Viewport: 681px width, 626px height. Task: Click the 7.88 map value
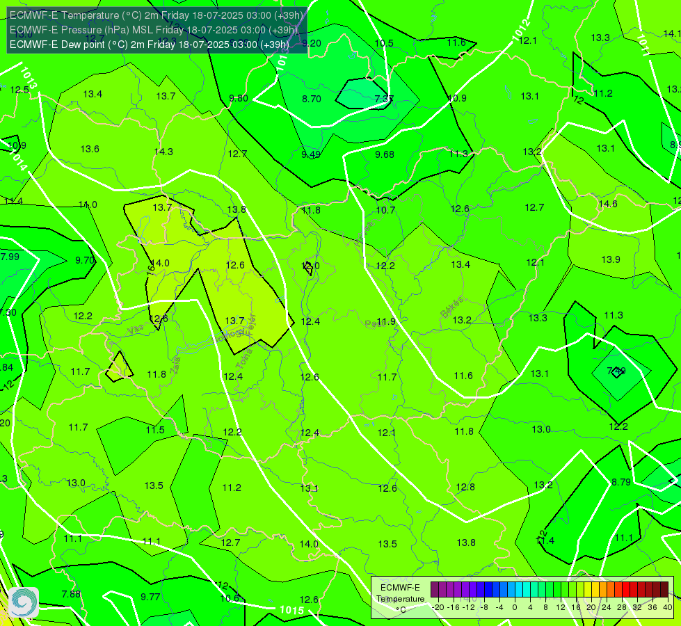click(71, 594)
